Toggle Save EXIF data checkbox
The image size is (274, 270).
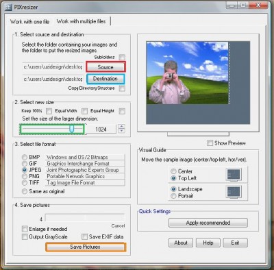(84, 236)
